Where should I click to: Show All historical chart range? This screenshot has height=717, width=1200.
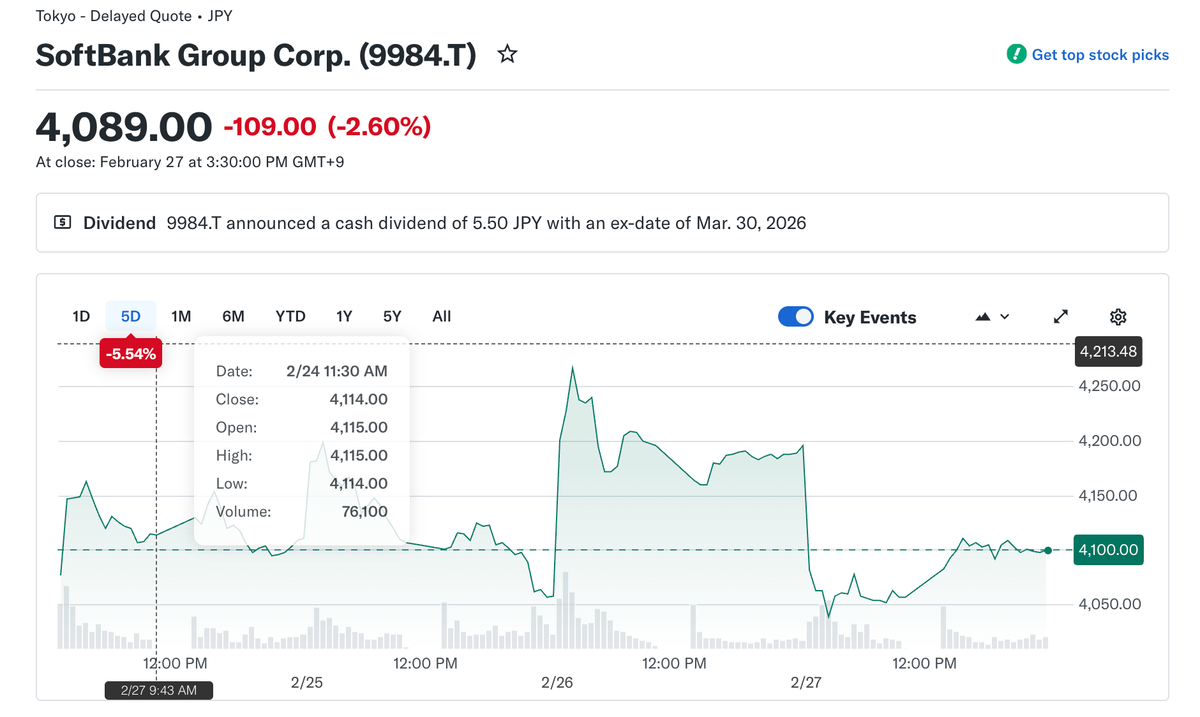[x=442, y=316]
